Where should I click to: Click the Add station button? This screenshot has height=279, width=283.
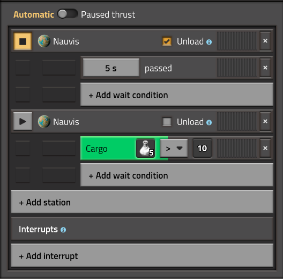click(x=142, y=202)
